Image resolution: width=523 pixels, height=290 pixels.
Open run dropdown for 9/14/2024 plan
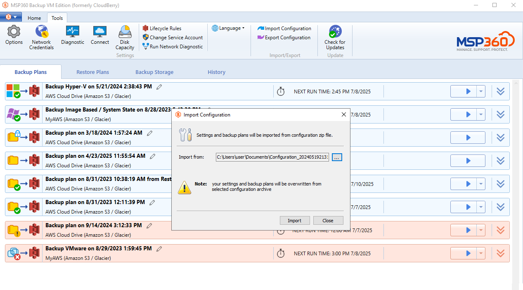pos(481,230)
